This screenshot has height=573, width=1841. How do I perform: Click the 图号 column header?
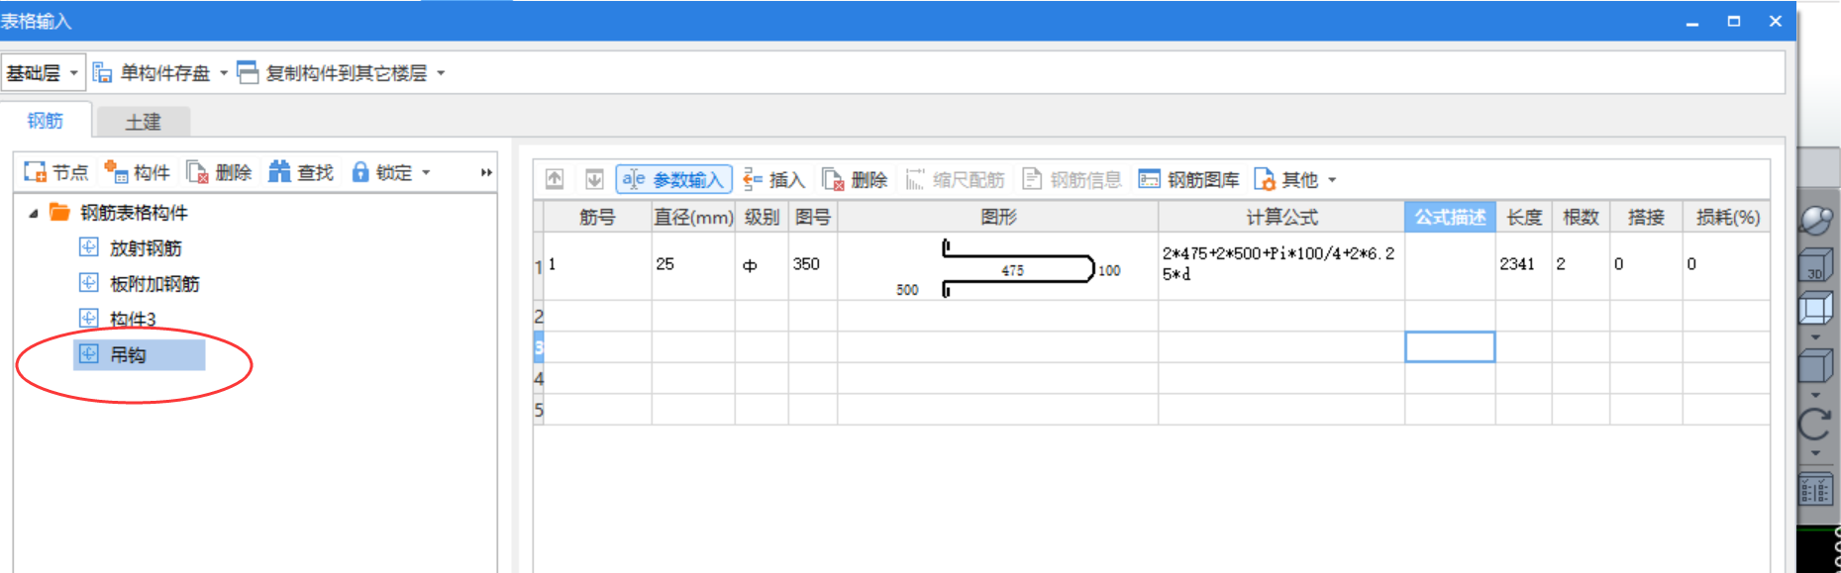(813, 217)
